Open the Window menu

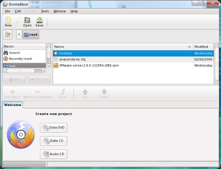tap(59, 11)
